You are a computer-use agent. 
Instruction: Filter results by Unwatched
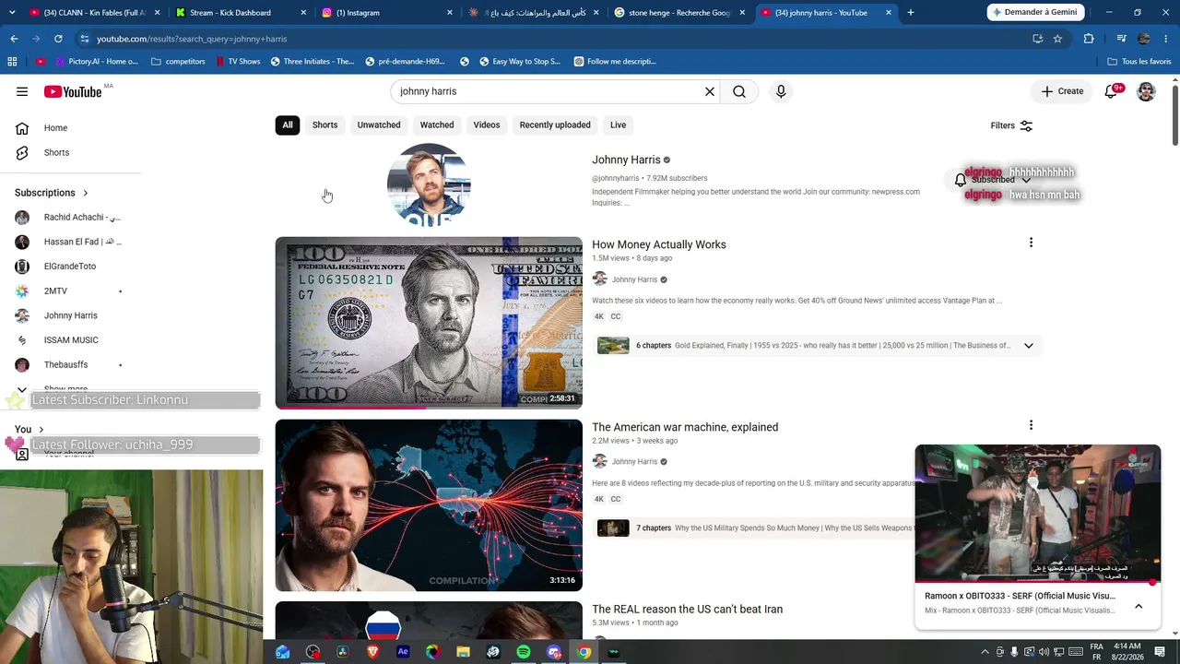click(x=379, y=125)
